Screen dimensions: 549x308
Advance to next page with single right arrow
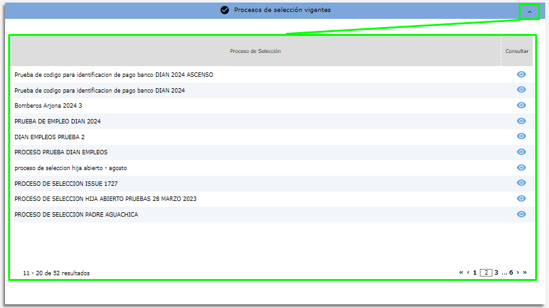[518, 273]
